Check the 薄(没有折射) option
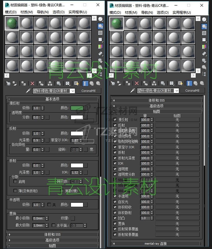Screen dimensions: 212x249 [15, 191]
